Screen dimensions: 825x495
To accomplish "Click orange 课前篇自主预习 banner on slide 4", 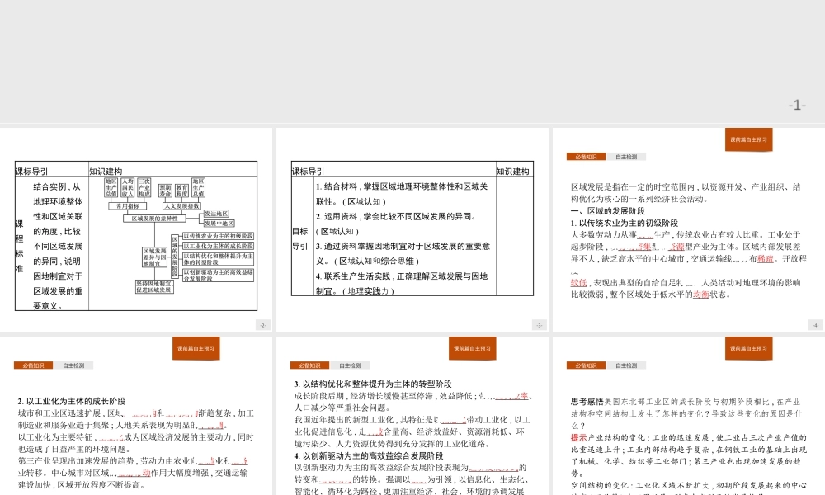I will click(x=748, y=139).
